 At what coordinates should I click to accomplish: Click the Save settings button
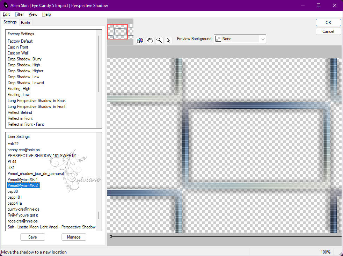point(32,237)
